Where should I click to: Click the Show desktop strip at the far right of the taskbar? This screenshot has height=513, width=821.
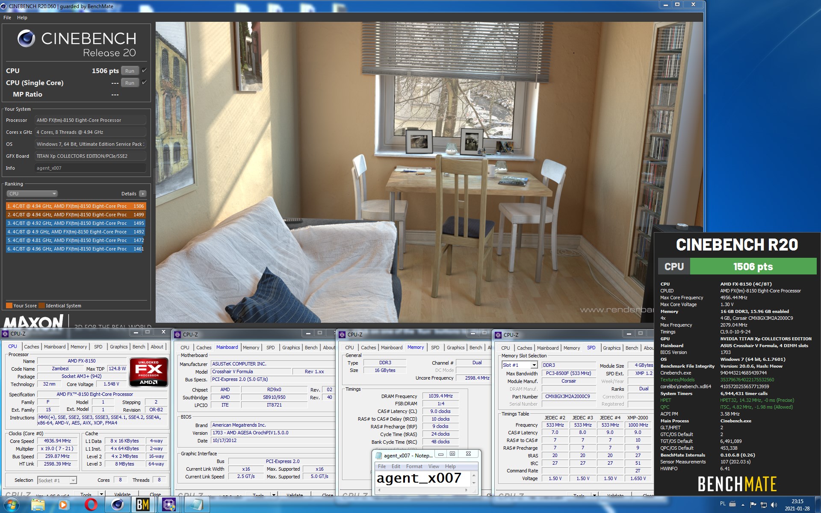tap(818, 505)
